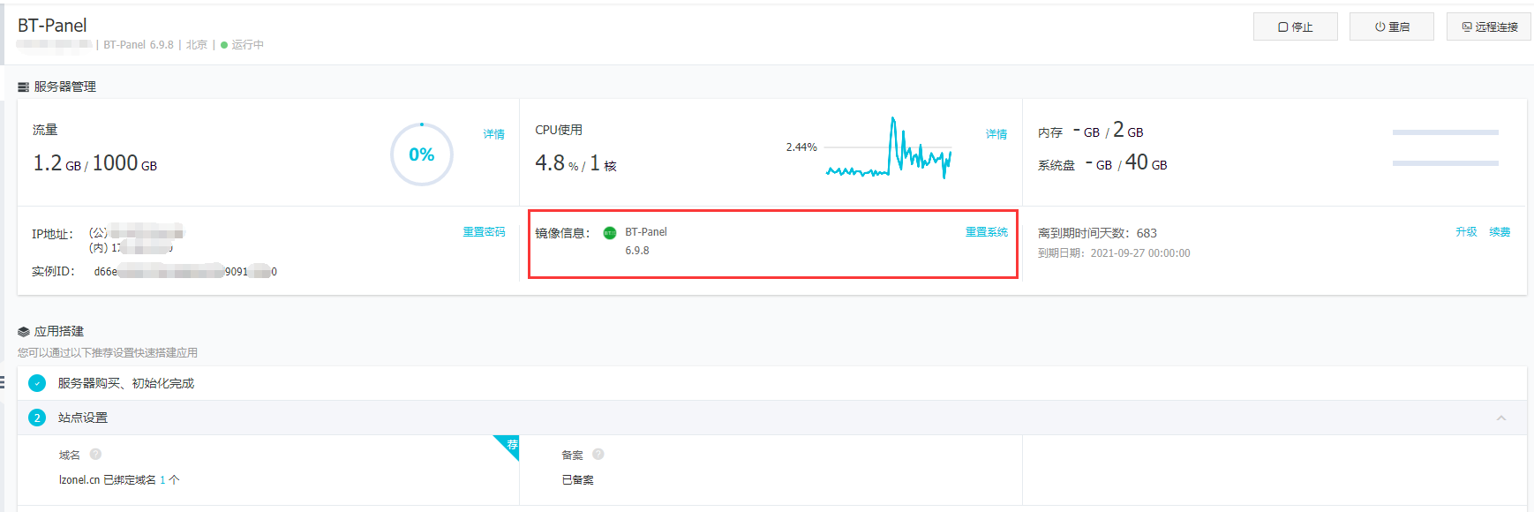Viewport: 1534px width, 512px height.
Task: Click the green BT-Panel image logo
Action: coord(610,233)
